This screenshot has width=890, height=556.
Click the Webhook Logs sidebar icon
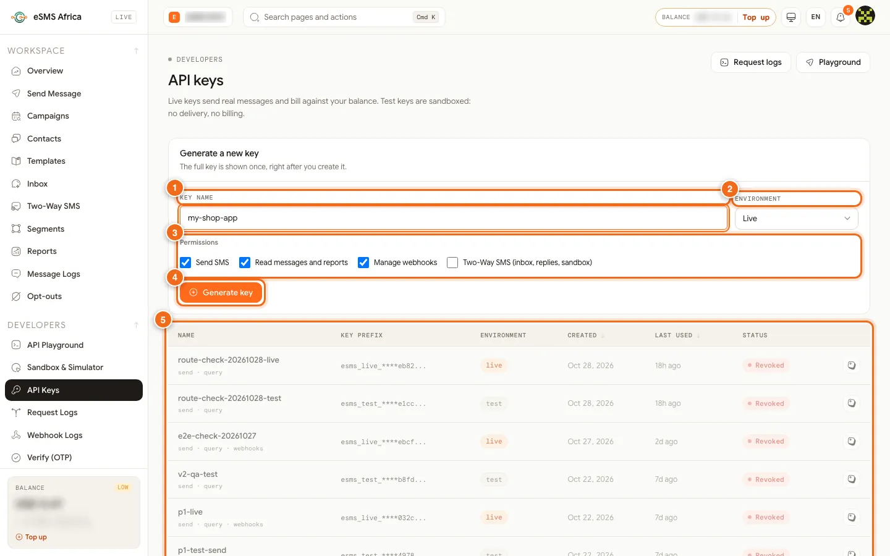point(16,435)
